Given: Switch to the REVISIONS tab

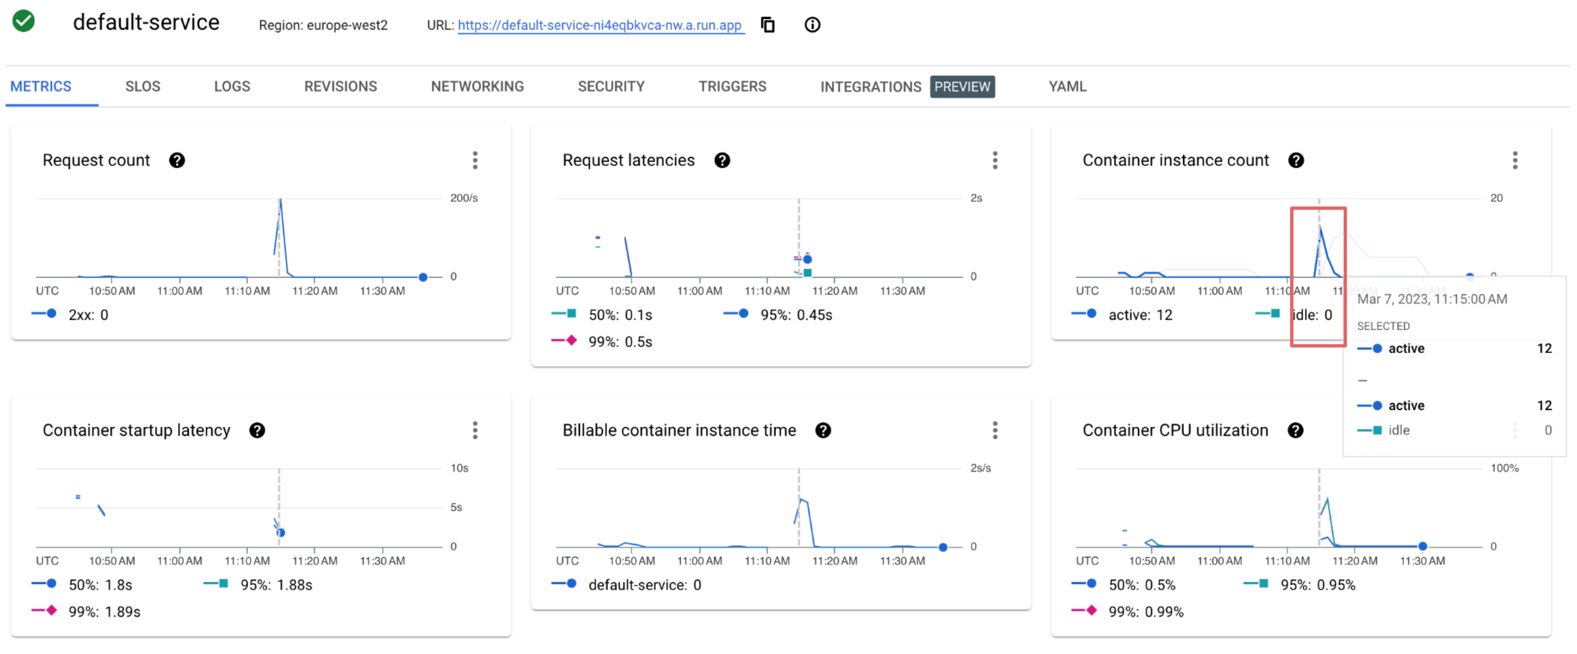Looking at the screenshot, I should 341,87.
